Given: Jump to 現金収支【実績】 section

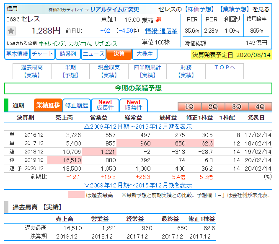Looking at the screenshot, I should tap(109, 71).
